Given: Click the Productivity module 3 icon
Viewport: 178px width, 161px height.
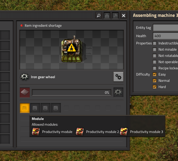Looking at the screenshot, I should point(124,132).
